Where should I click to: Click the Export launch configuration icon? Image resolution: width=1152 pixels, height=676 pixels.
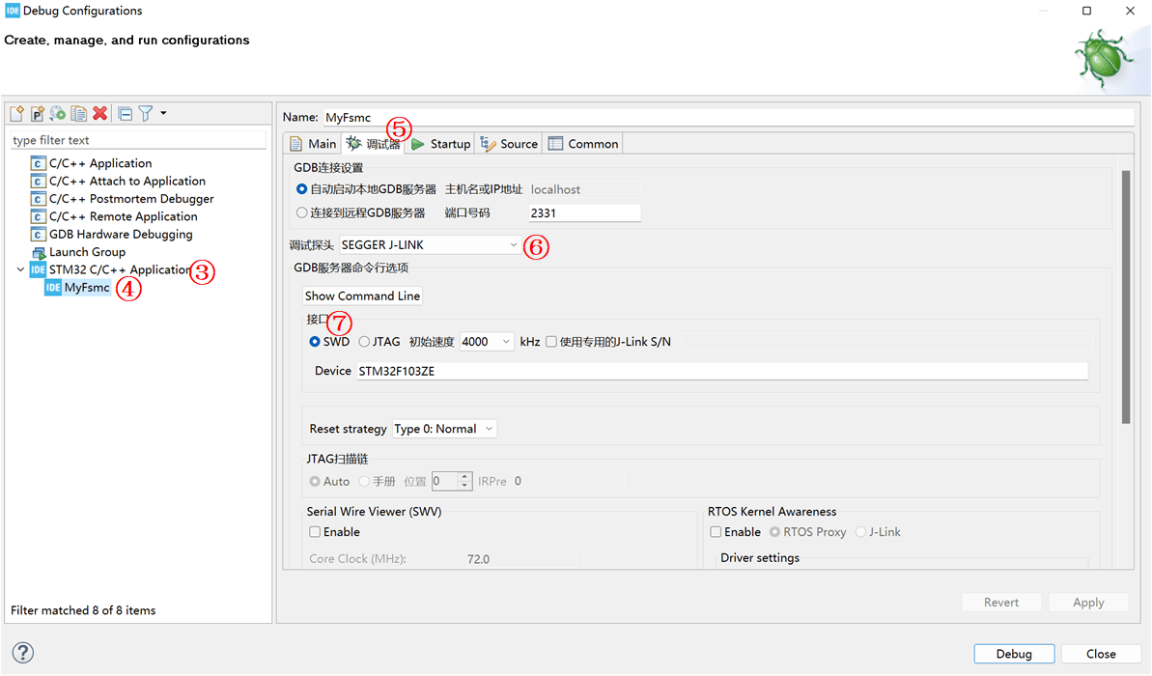(58, 114)
